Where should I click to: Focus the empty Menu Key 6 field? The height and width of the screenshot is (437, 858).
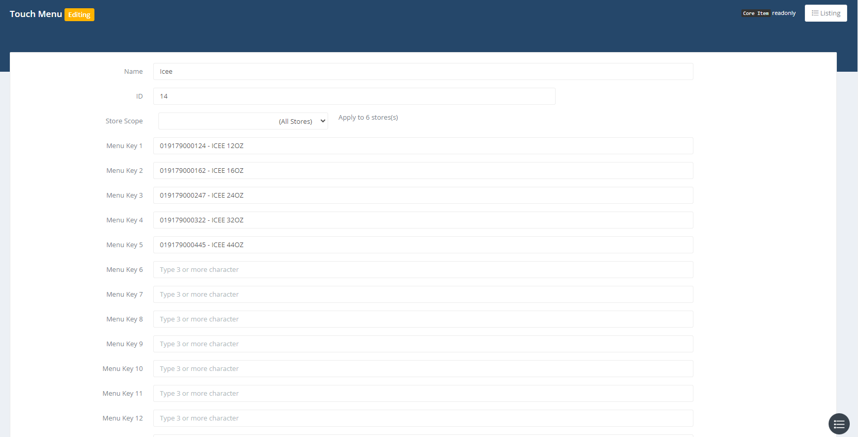click(x=423, y=270)
